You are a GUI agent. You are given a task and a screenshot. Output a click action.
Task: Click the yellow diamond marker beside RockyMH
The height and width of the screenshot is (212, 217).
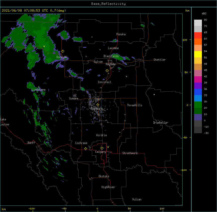(63, 51)
